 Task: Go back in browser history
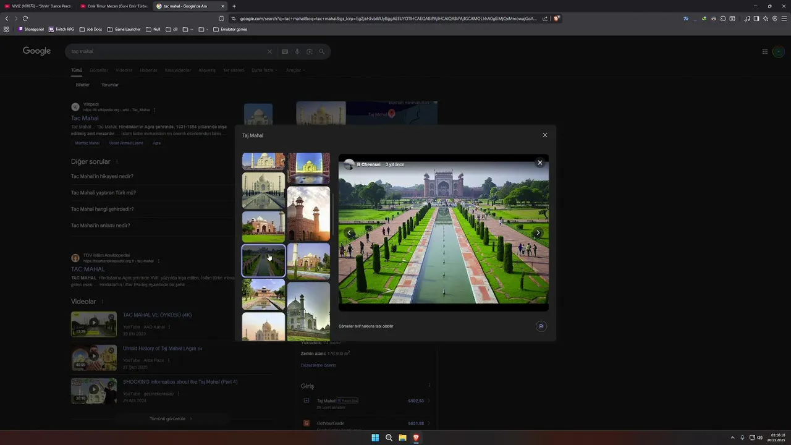click(7, 19)
